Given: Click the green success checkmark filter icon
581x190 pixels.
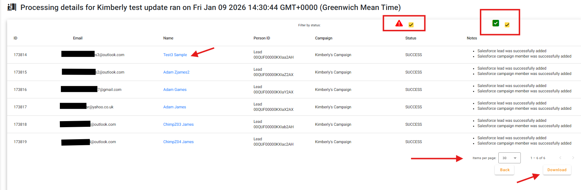Looking at the screenshot, I should [x=496, y=23].
